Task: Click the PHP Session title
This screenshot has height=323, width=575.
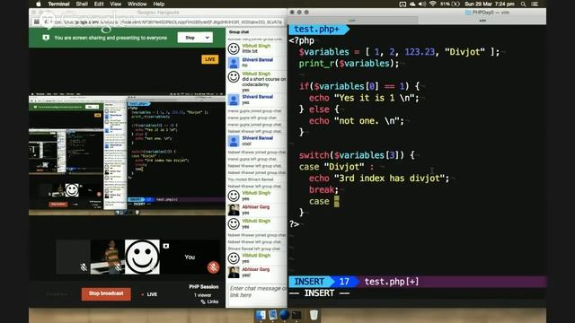Action: 204,287
